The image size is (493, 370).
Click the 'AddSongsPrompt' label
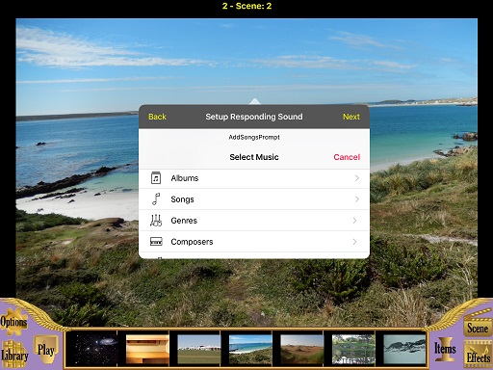click(x=254, y=137)
